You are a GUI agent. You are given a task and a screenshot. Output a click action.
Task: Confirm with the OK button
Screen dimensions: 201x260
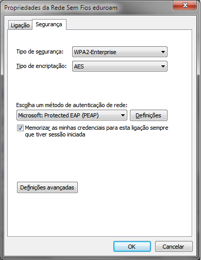(132, 247)
